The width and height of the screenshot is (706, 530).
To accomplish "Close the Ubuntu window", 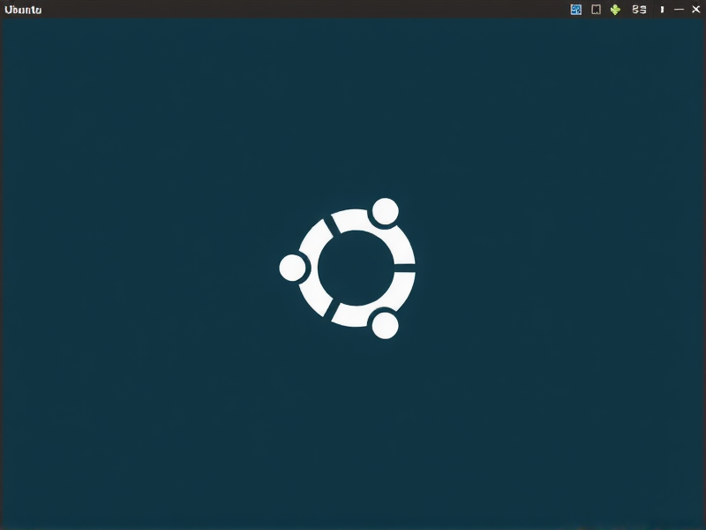I will coord(695,9).
